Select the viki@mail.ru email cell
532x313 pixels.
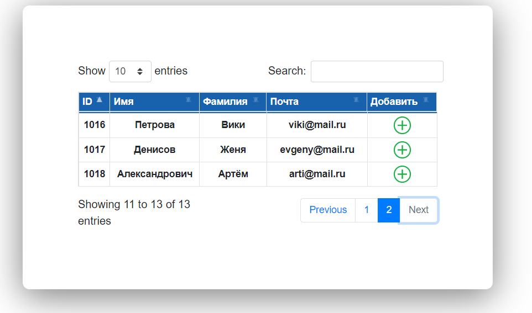point(317,125)
